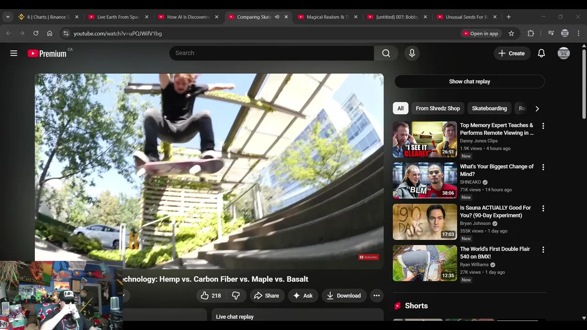Download the video
This screenshot has width=587, height=330.
click(x=343, y=296)
